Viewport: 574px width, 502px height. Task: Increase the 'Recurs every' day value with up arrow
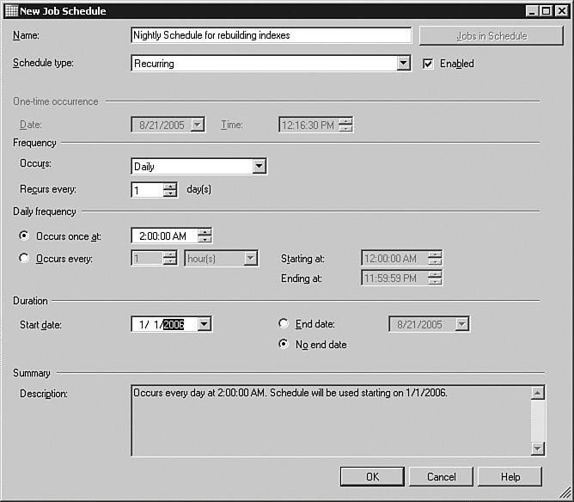(170, 187)
